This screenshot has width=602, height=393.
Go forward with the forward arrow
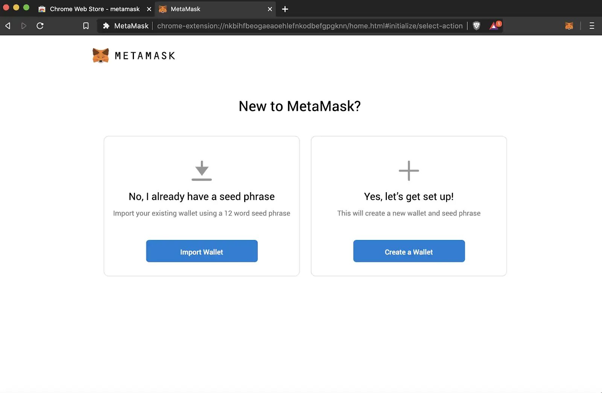point(24,26)
